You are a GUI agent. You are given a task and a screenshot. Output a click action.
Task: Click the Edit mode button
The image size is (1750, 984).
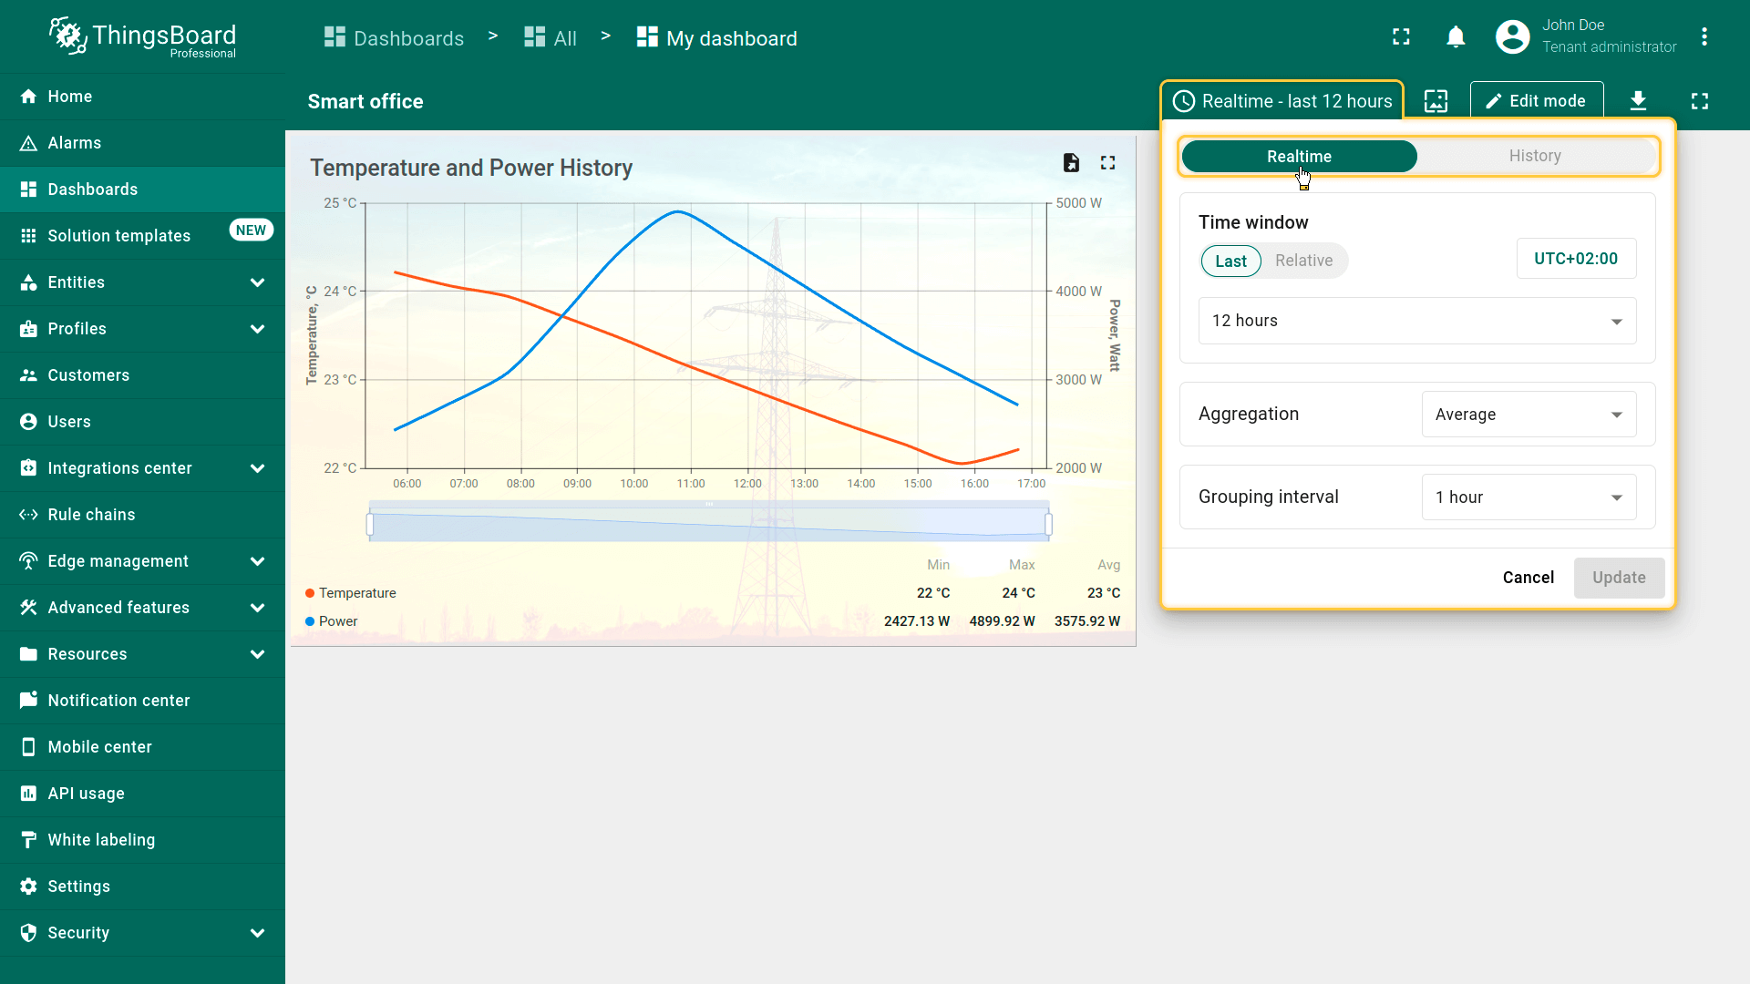point(1536,101)
